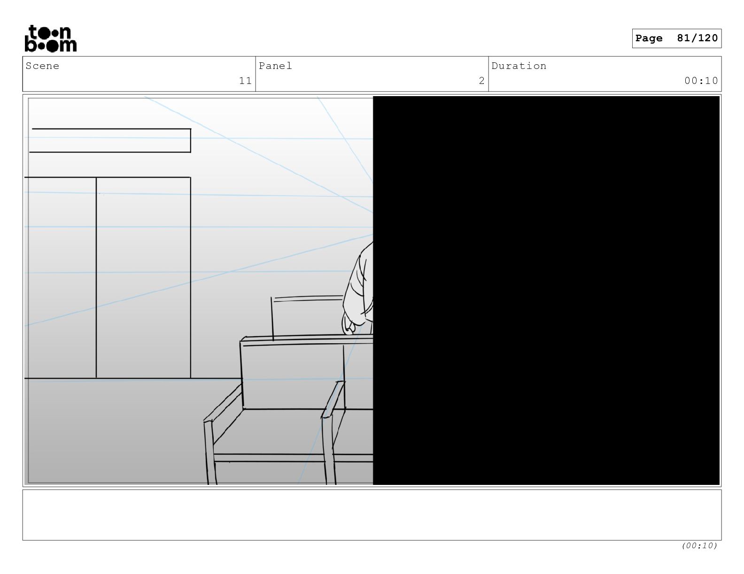Click the panel number '2'
The height and width of the screenshot is (574, 744).
(x=481, y=81)
